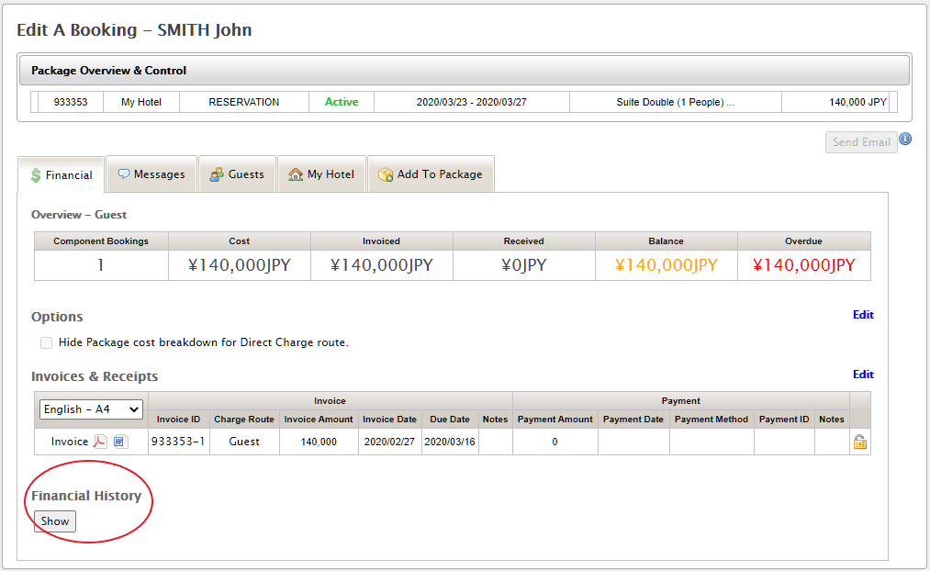Screen dimensions: 930x571
Task: Download the invoice as Word document
Action: (120, 442)
